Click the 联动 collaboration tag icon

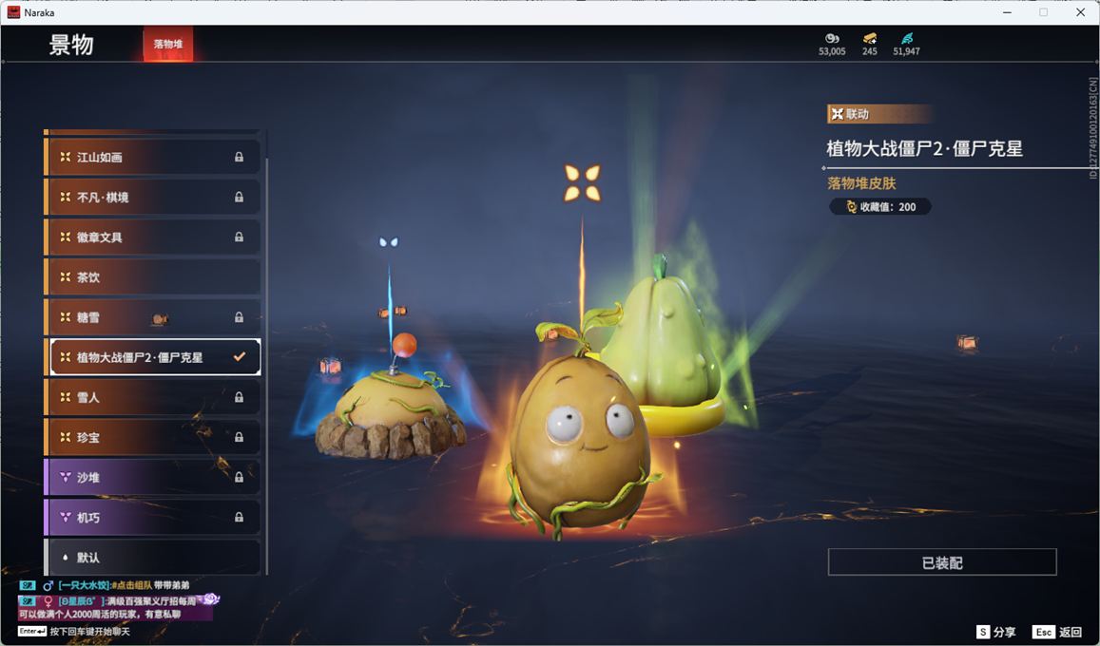click(x=837, y=114)
